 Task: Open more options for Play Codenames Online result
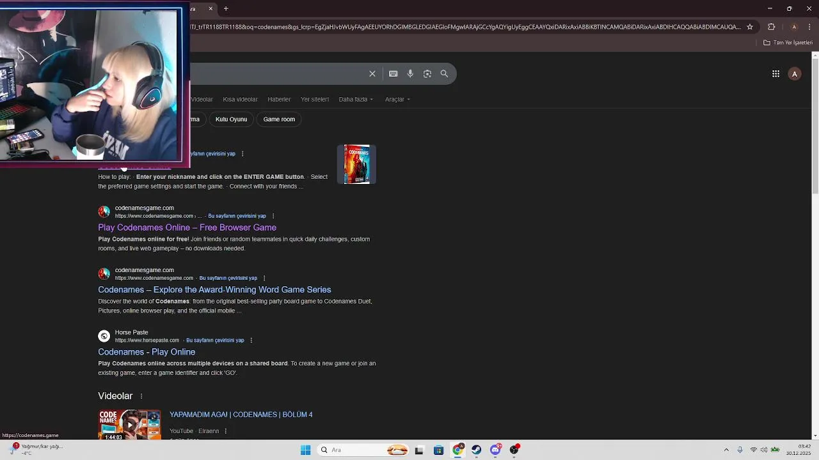click(273, 216)
